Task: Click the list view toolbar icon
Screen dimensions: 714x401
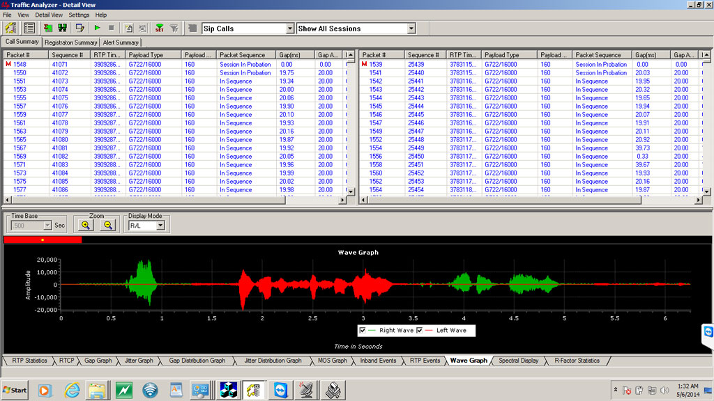Action: 29,29
